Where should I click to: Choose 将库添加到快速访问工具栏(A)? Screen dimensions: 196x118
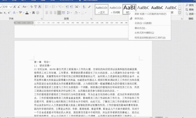pos(150,38)
